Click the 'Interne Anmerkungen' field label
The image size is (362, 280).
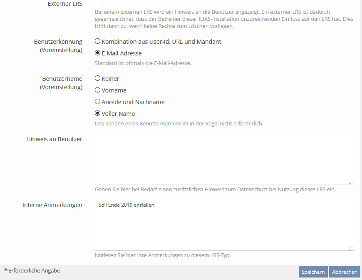coord(52,205)
